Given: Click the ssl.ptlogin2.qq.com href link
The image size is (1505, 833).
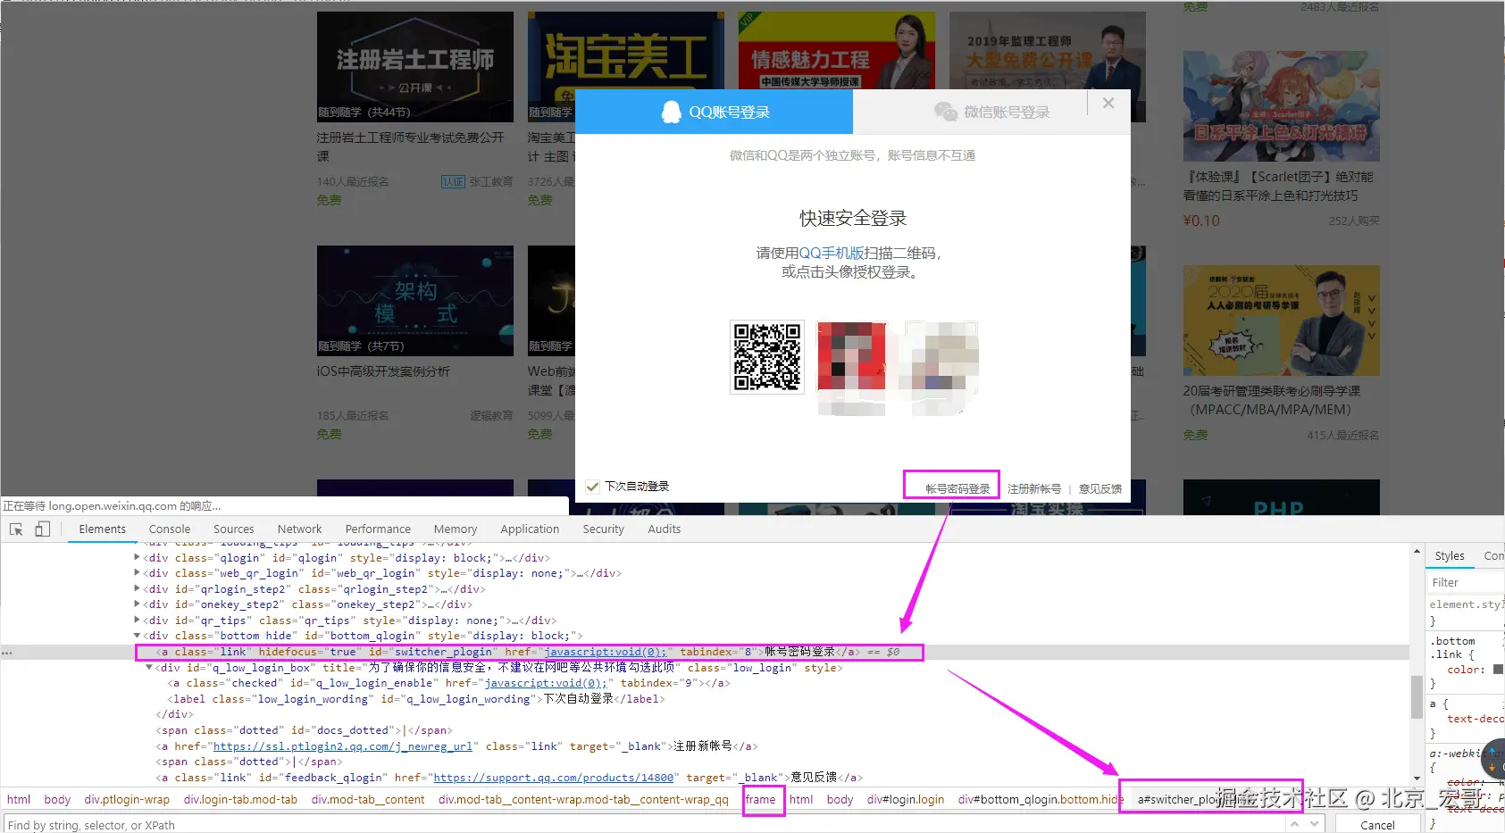Looking at the screenshot, I should pos(343,746).
